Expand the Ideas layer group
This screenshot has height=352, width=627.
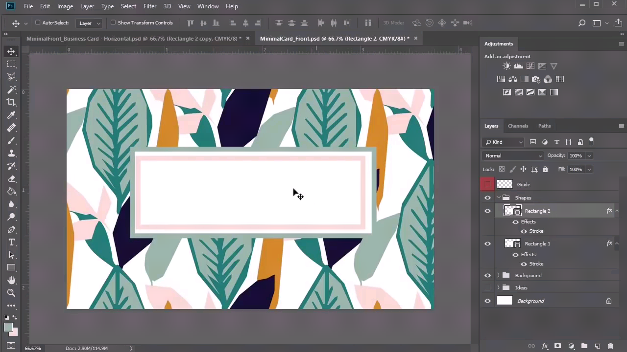498,287
